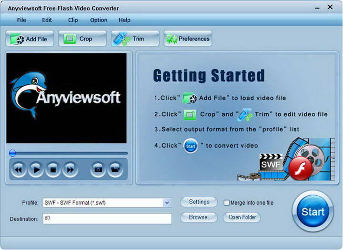This screenshot has height=250, width=343.
Task: Click the Add File icon in step 1
Action: point(190,98)
